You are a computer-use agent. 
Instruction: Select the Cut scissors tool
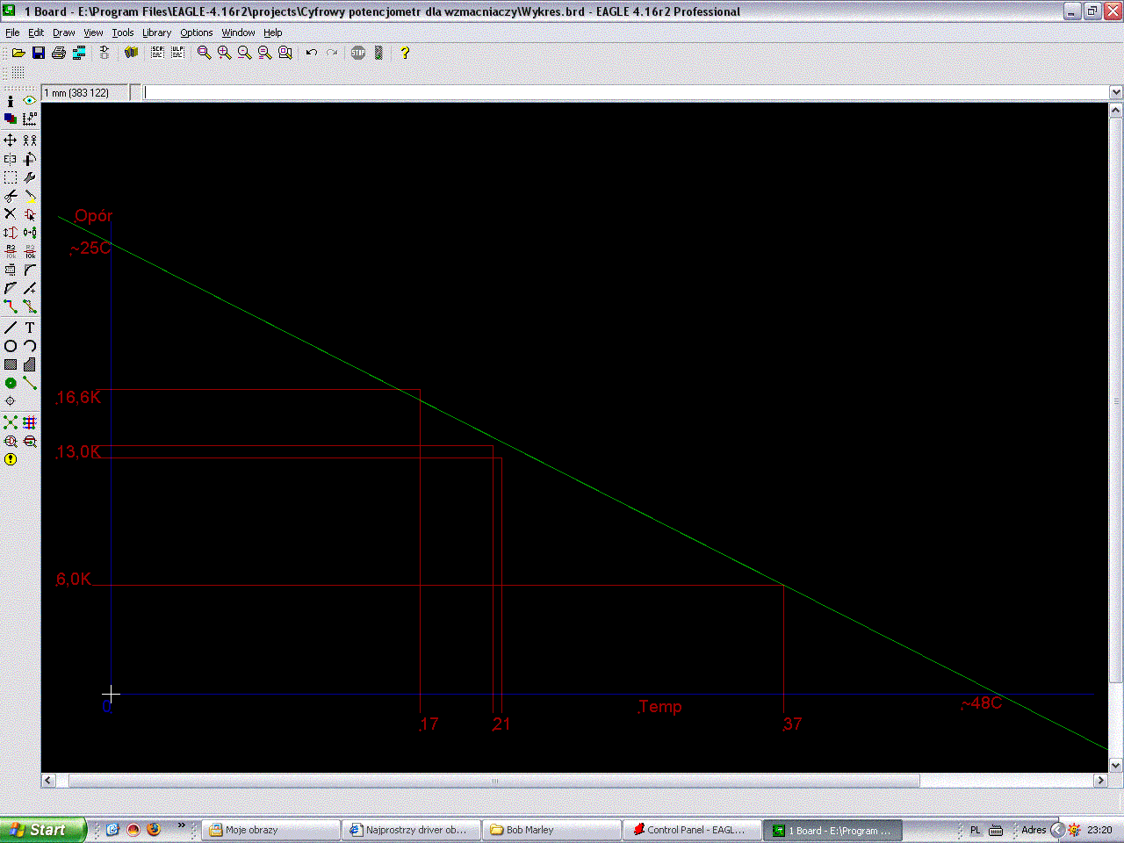pyautogui.click(x=11, y=196)
